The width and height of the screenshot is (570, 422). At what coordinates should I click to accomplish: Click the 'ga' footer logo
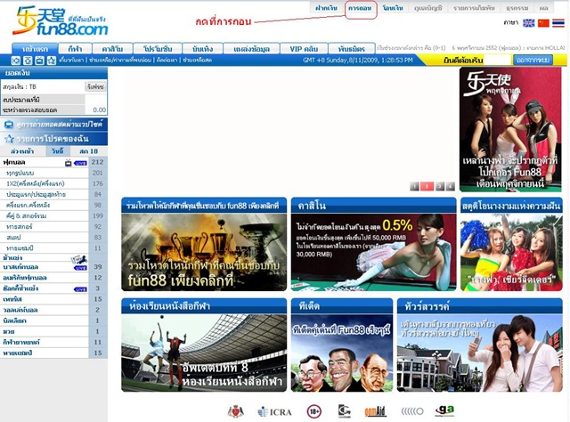(445, 411)
